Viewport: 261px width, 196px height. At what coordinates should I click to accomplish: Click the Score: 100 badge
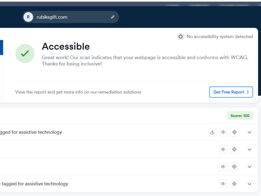pos(240,116)
